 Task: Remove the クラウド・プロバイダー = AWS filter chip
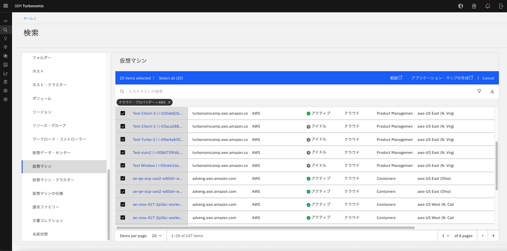pyautogui.click(x=169, y=102)
